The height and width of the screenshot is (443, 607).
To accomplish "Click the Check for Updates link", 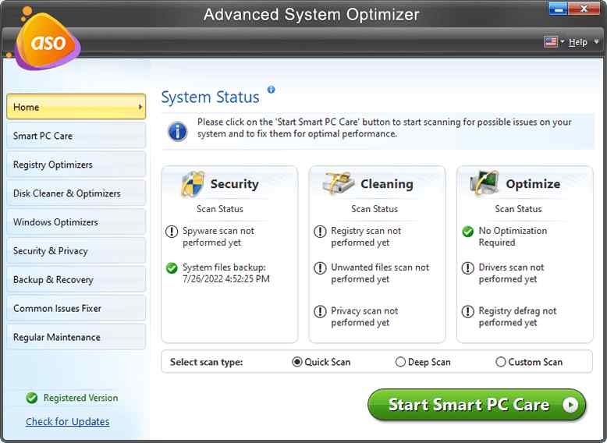I will (68, 421).
